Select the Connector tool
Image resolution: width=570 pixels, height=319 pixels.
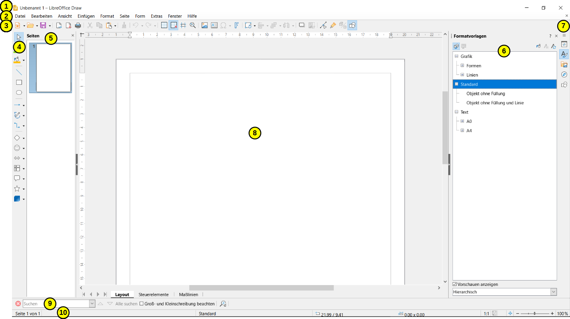[x=17, y=125]
